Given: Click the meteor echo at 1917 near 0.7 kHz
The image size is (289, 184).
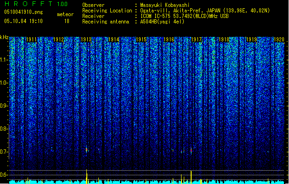Looking at the screenshot, I should 191,150.
